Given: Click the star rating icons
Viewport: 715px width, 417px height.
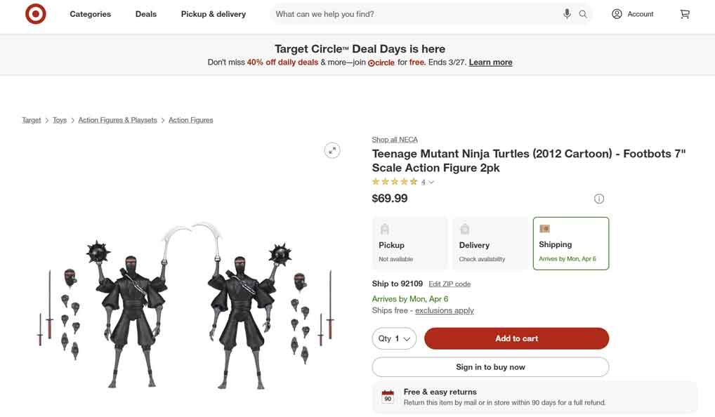Looking at the screenshot, I should (x=395, y=182).
